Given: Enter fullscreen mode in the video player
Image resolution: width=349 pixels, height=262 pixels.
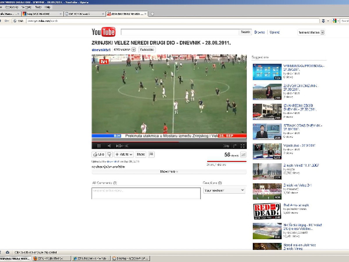Looking at the screenshot, I should click(243, 146).
